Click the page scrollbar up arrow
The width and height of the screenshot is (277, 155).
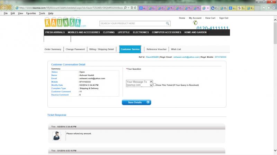[275, 20]
